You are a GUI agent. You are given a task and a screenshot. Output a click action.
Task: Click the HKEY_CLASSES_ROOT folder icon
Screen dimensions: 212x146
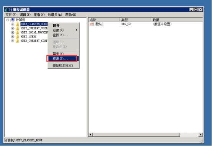pos(17,24)
